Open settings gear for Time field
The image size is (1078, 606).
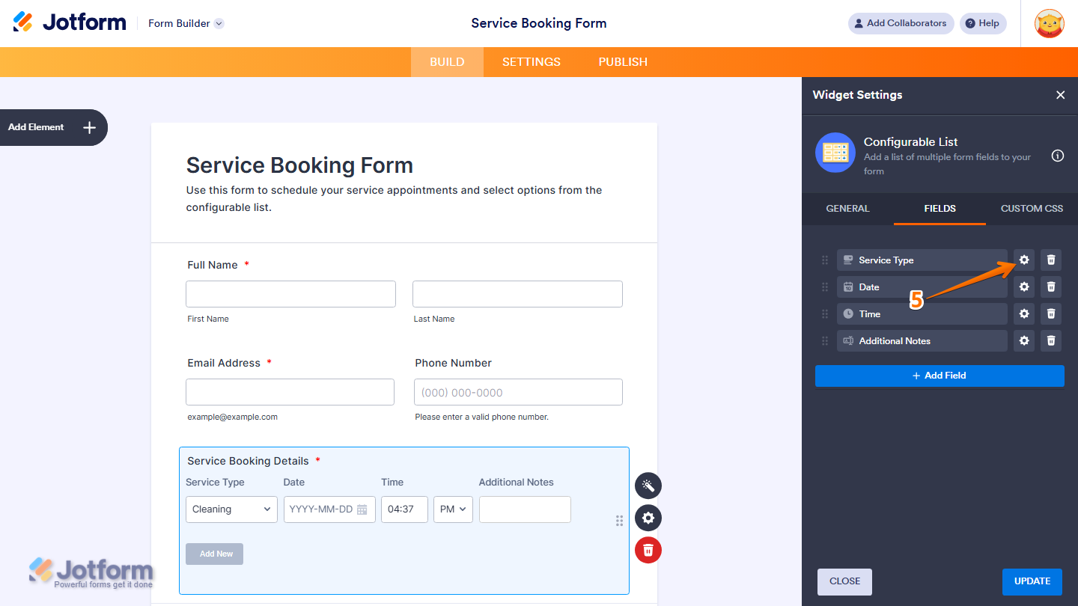click(x=1023, y=313)
